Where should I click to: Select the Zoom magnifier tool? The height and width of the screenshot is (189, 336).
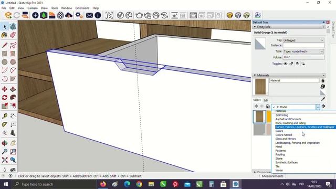click(5, 152)
